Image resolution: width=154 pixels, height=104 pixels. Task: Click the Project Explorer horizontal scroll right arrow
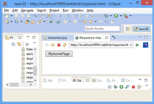pos(31,85)
